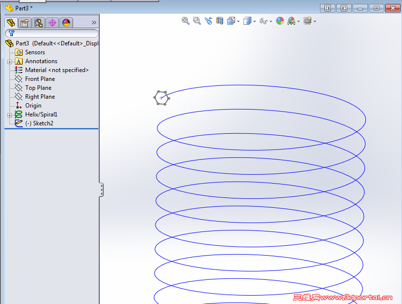The width and height of the screenshot is (402, 304).
Task: Click the Right Plane icon
Action: pos(18,97)
